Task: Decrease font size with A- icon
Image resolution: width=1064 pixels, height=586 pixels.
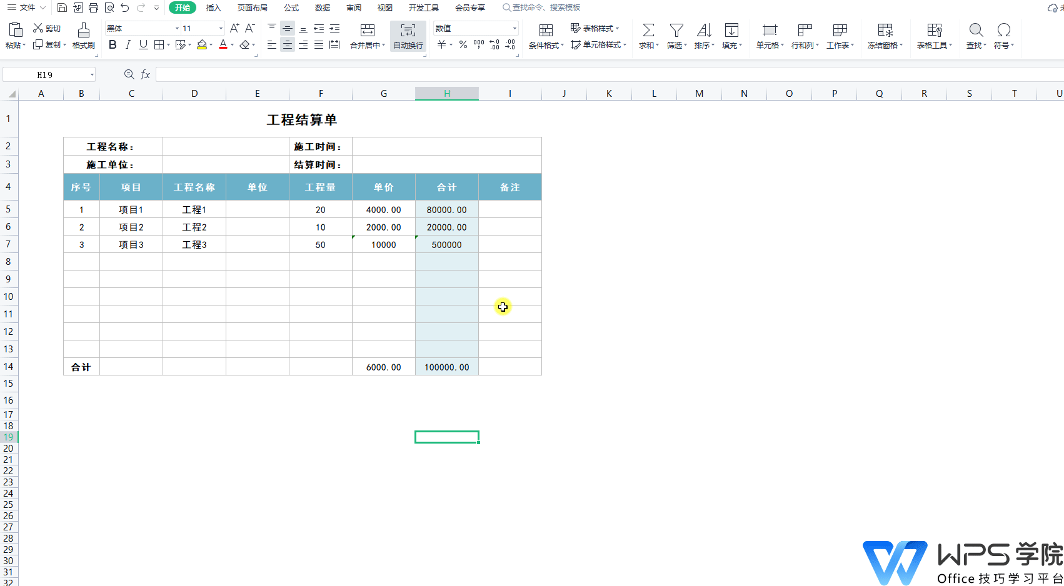Action: [x=249, y=28]
